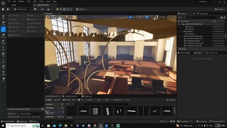
Task: Maximize or restore the viewport
Action: pos(175,17)
